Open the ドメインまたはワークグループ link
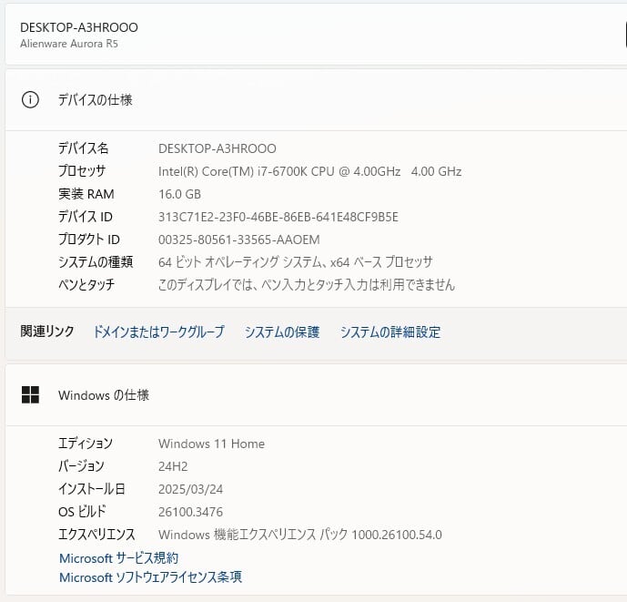 tap(158, 332)
